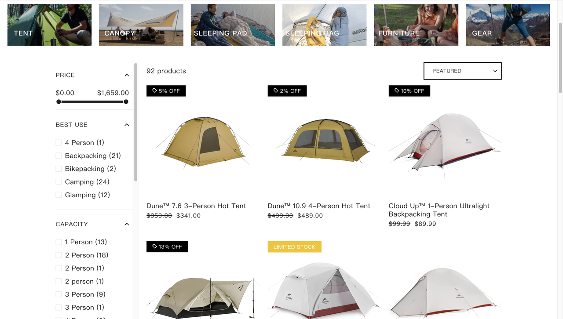Check the 2 Person (18) capacity checkbox
Image resolution: width=563 pixels, height=319 pixels.
(58, 255)
